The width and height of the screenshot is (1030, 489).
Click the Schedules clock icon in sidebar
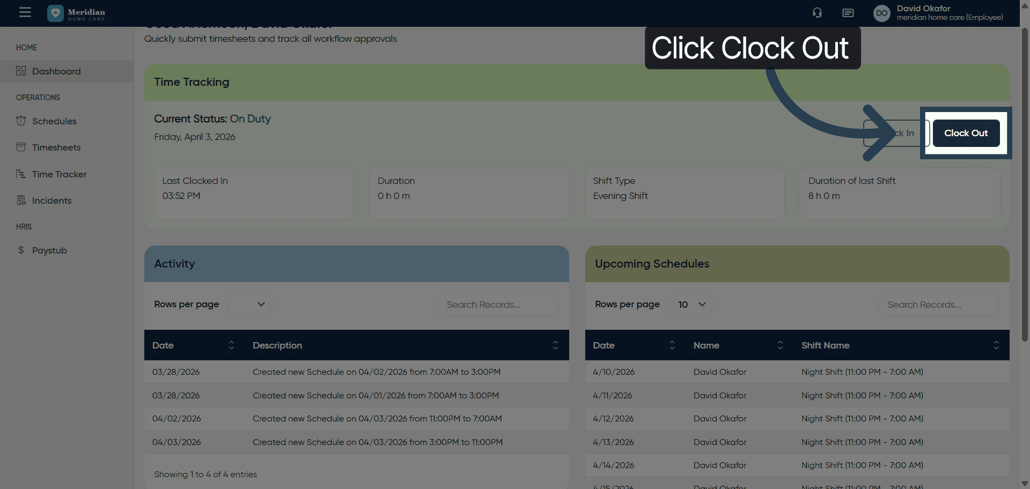tap(21, 121)
